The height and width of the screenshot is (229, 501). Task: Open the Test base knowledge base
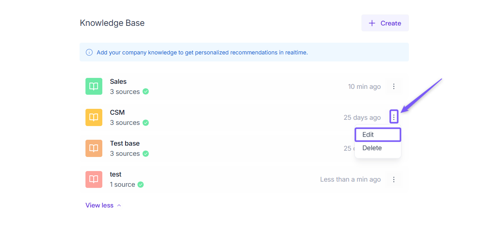pos(125,143)
